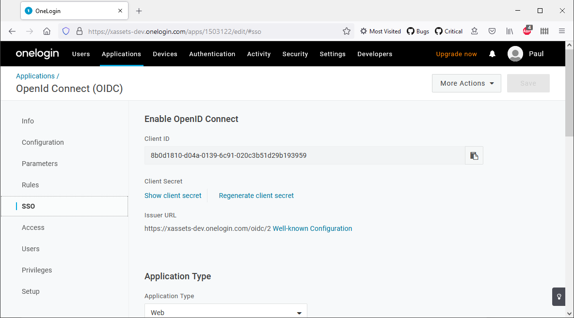
Task: Click the tracking protection shield
Action: coord(65,30)
